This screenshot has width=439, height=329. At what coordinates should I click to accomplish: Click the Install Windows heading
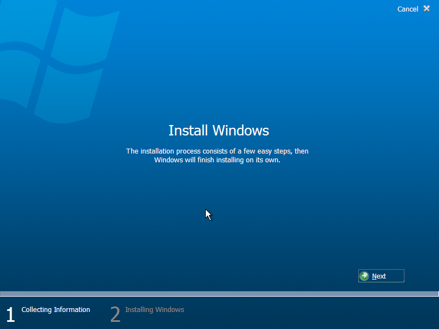[218, 131]
